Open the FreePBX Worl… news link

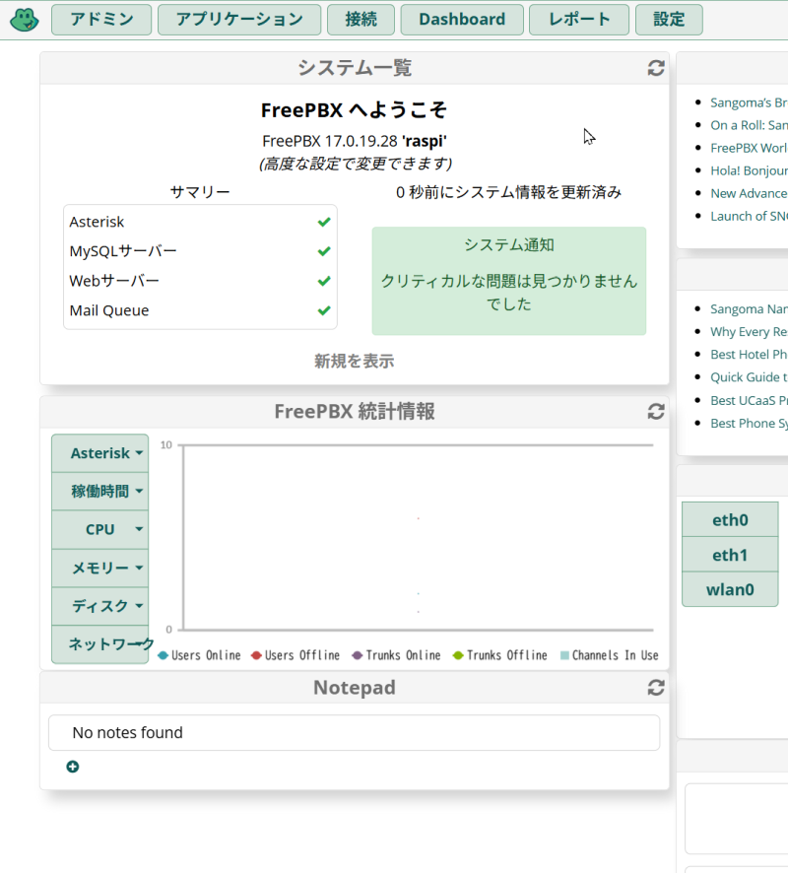pos(749,148)
